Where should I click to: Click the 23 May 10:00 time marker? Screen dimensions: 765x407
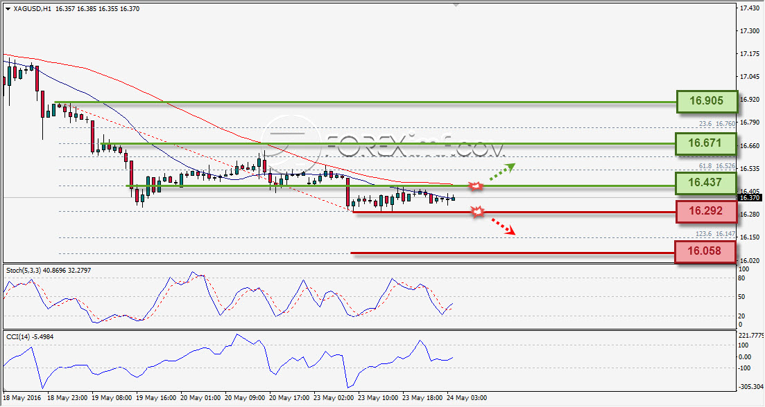[378, 398]
